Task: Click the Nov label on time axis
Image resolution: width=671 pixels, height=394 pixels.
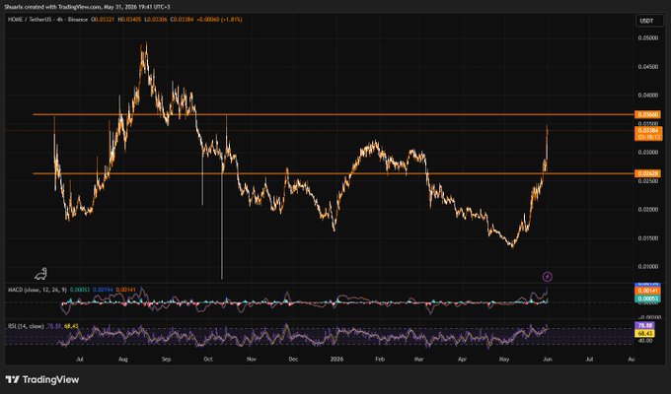Action: [252, 360]
